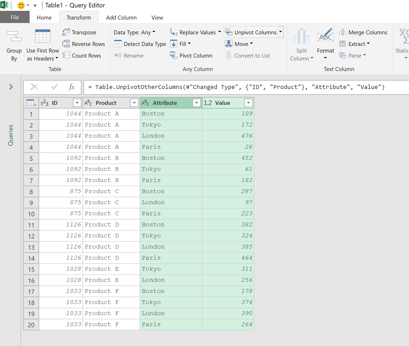The width and height of the screenshot is (409, 346).
Task: Switch to the Add Column tab
Action: pyautogui.click(x=121, y=17)
